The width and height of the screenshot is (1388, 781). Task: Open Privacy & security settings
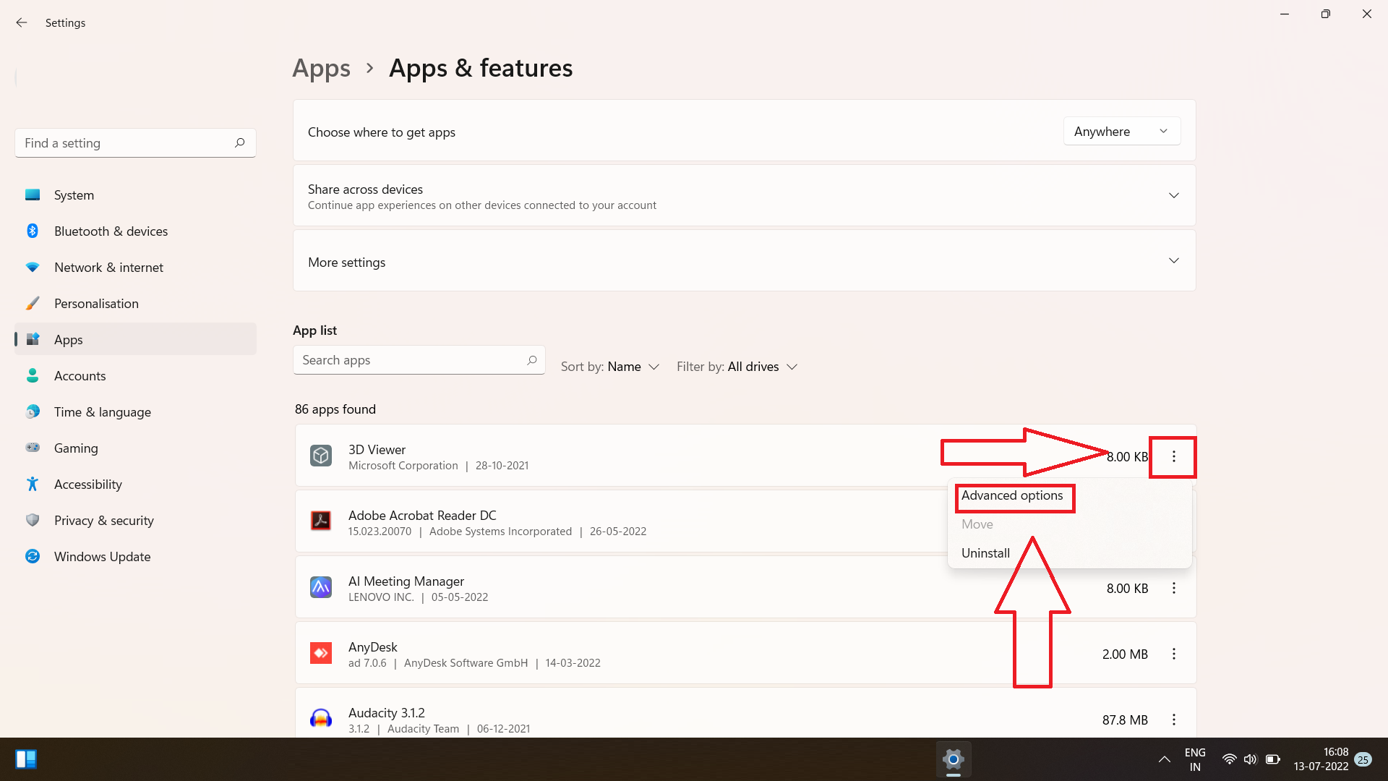pyautogui.click(x=103, y=521)
